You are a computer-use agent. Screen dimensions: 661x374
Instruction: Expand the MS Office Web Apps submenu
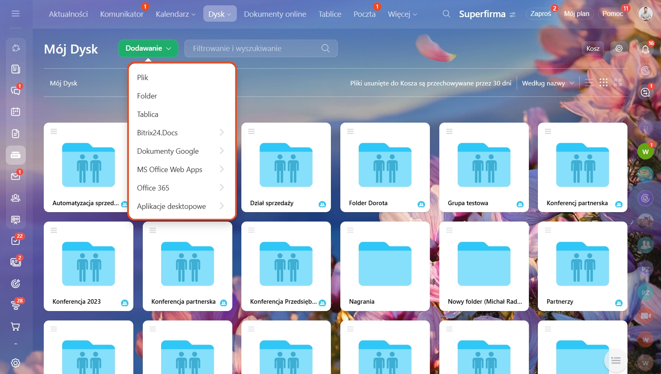[182, 169]
